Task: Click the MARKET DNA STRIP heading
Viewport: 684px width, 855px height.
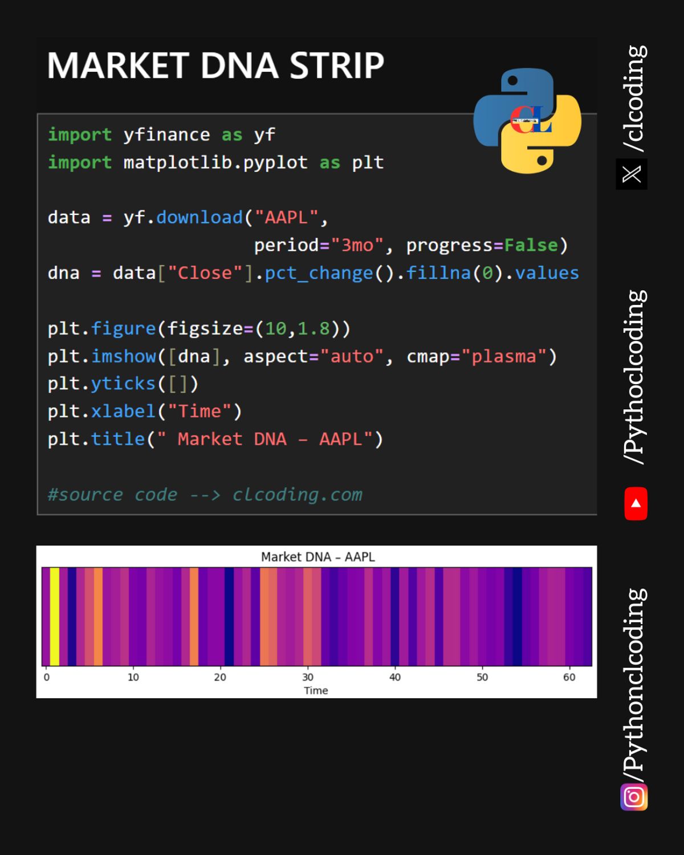Action: click(215, 65)
